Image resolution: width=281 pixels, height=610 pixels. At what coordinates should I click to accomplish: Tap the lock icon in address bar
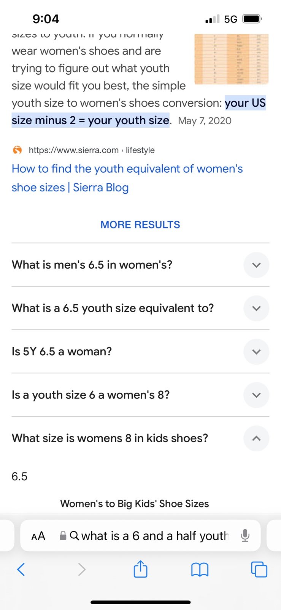coord(63,536)
